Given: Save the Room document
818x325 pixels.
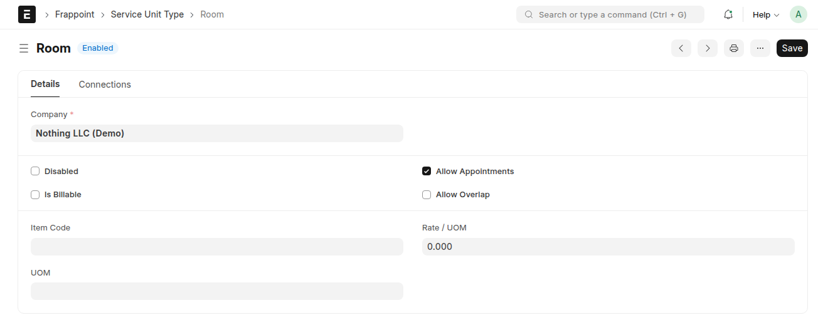Looking at the screenshot, I should (792, 48).
